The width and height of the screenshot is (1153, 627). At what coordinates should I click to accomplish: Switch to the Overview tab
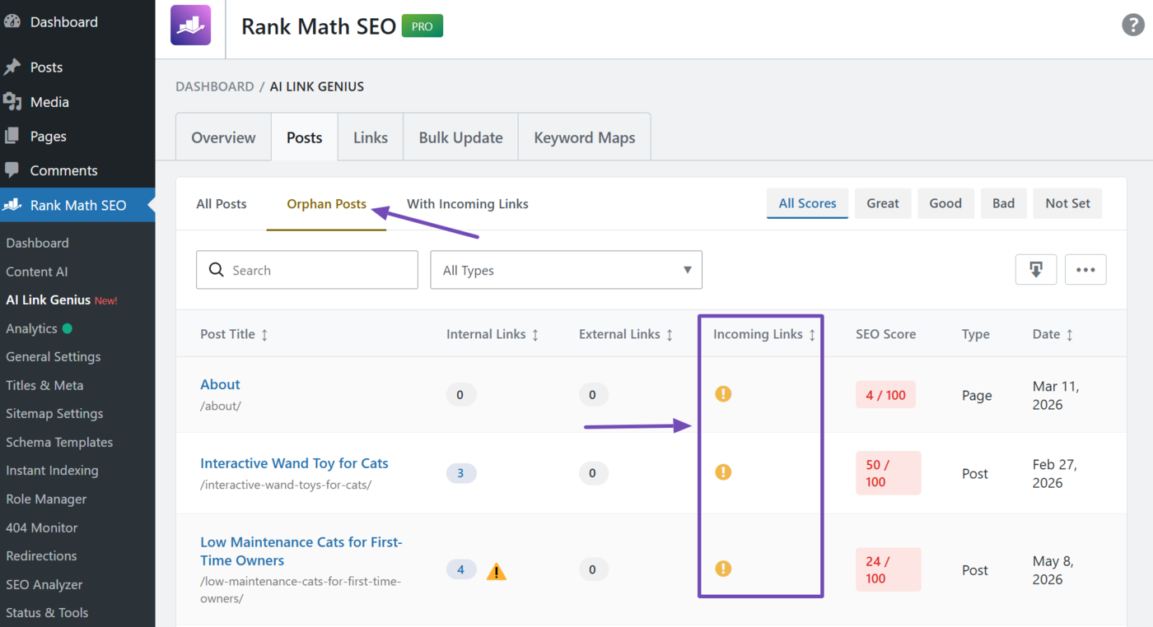click(223, 137)
